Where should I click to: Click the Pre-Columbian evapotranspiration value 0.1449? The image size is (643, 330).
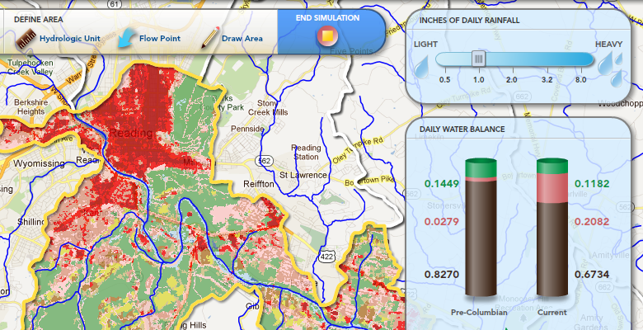click(442, 184)
